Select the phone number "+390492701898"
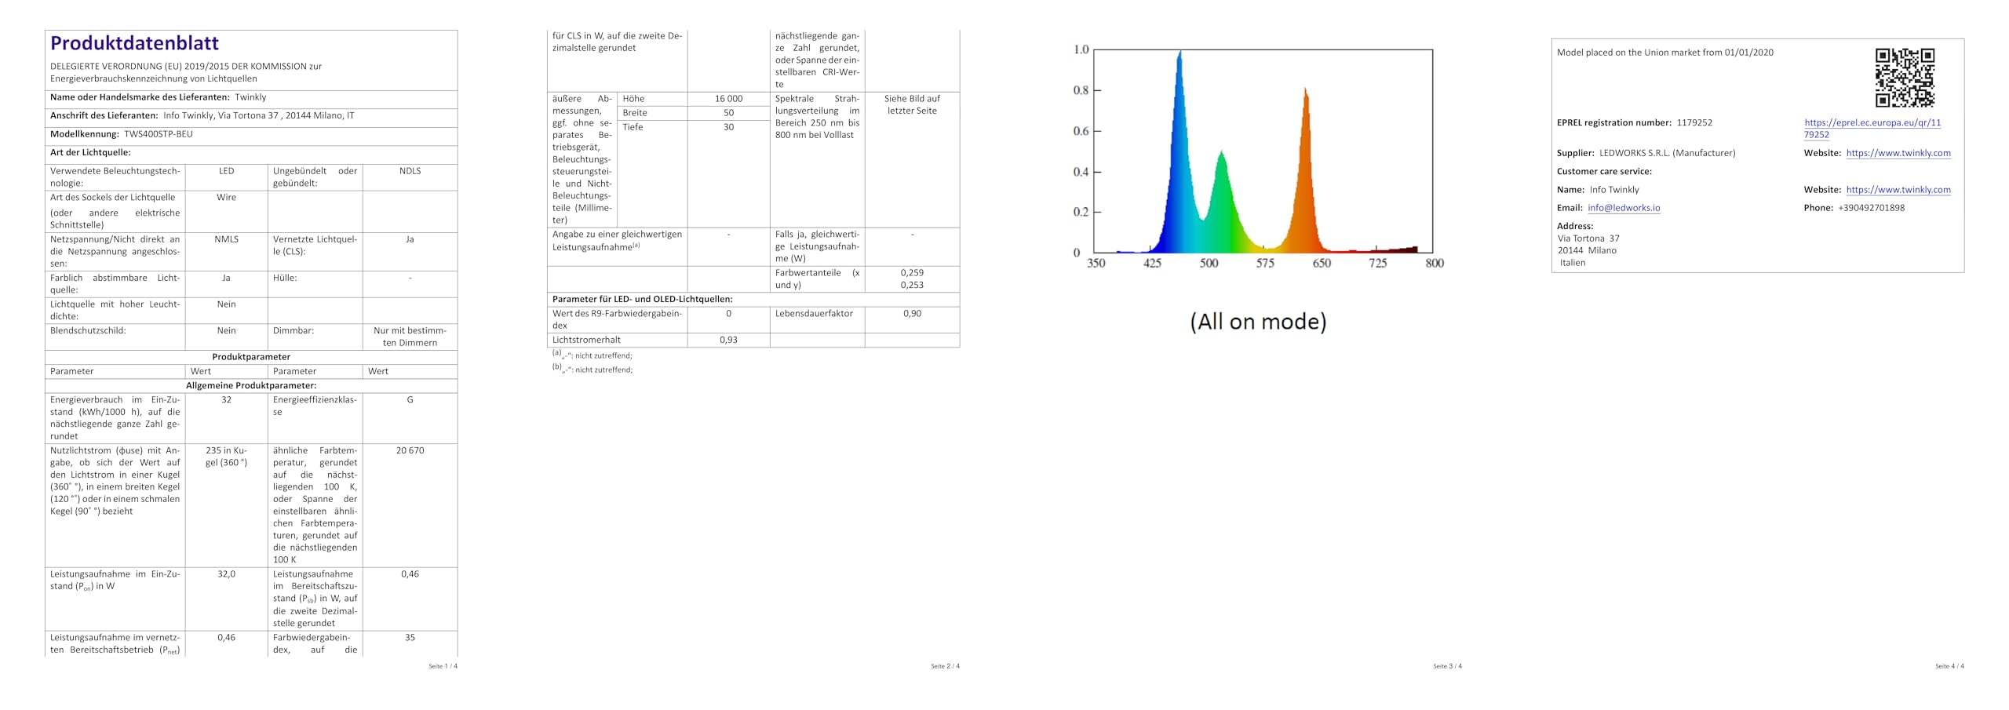 coord(1871,208)
